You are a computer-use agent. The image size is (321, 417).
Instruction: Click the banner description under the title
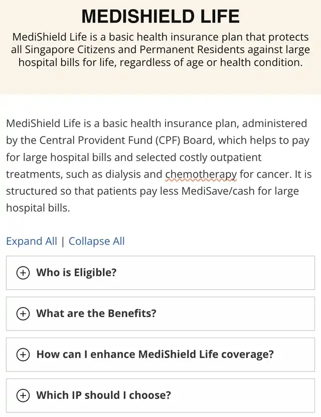point(160,50)
